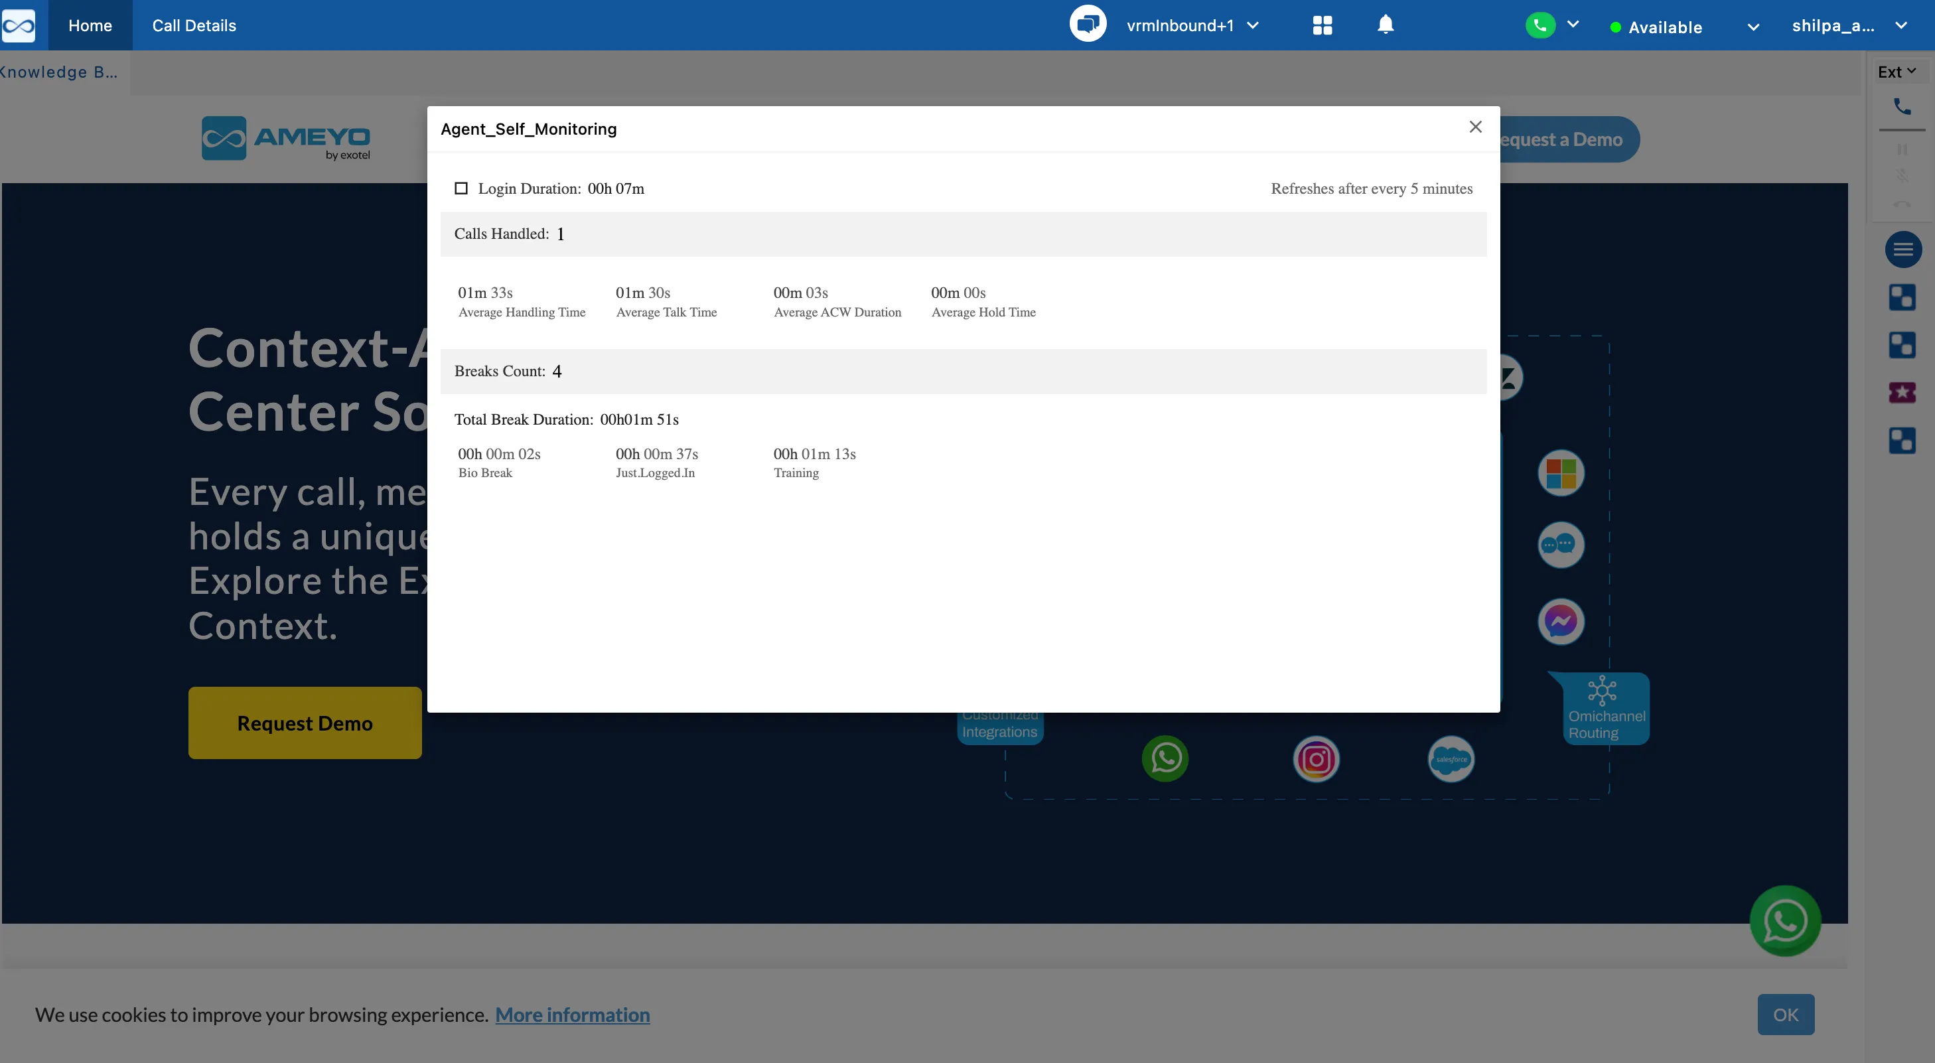The image size is (1935, 1063).
Task: Close the Agent_Self_Monitoring dialog
Action: [x=1475, y=127]
